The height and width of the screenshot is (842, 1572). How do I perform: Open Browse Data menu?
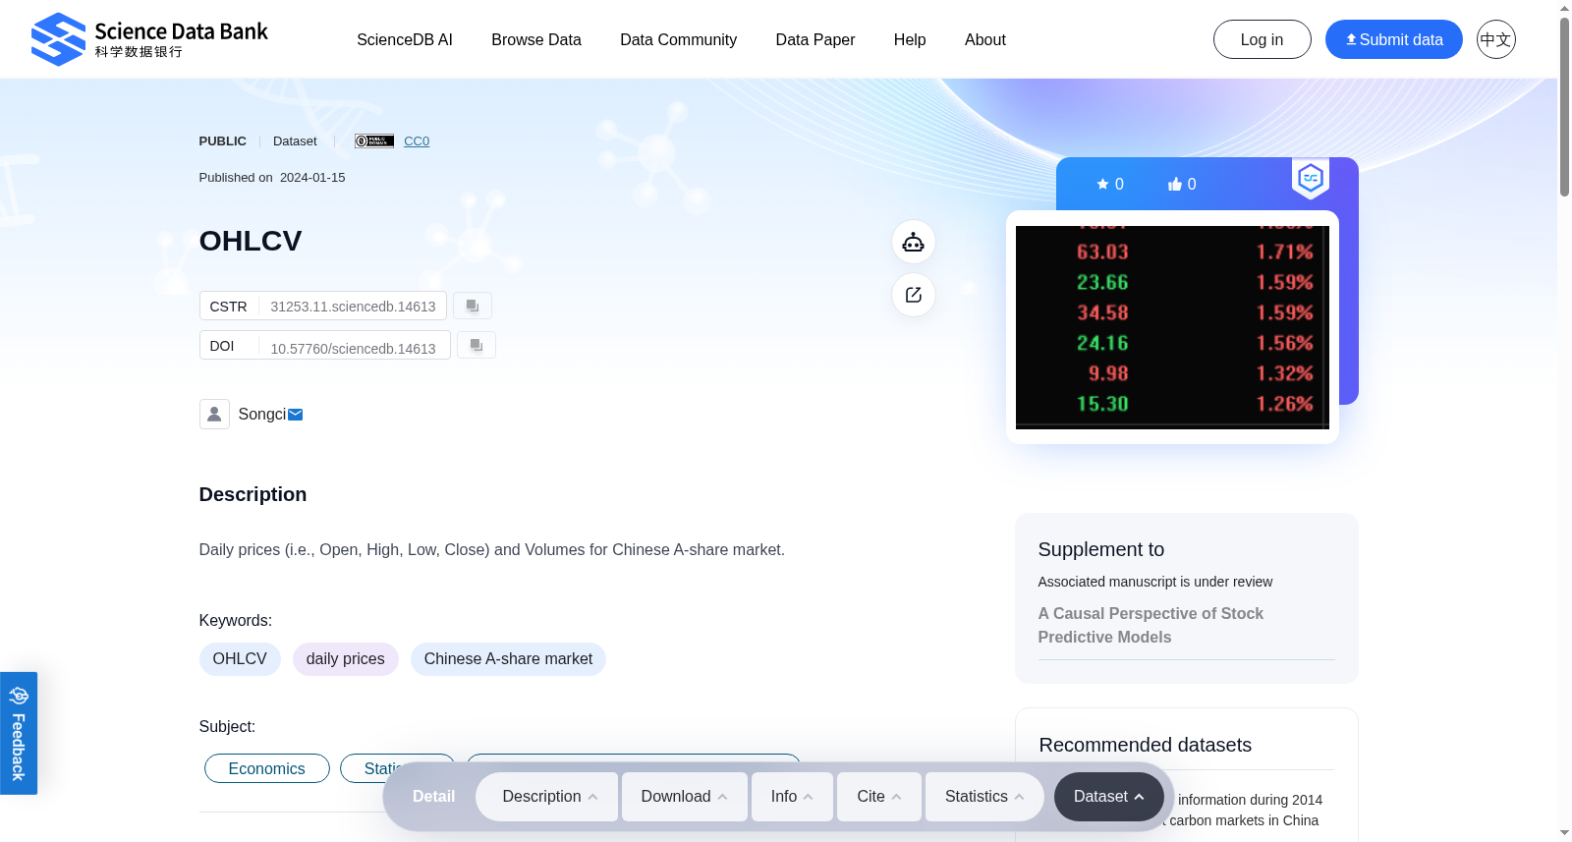click(x=536, y=39)
